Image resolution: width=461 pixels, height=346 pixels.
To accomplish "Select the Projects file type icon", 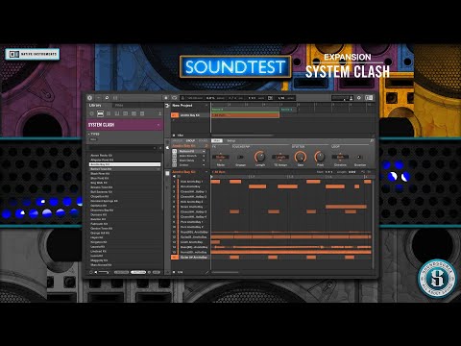I will [x=92, y=113].
